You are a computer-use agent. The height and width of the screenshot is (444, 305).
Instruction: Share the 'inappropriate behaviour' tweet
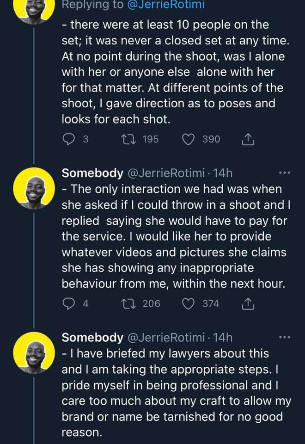coord(248,303)
